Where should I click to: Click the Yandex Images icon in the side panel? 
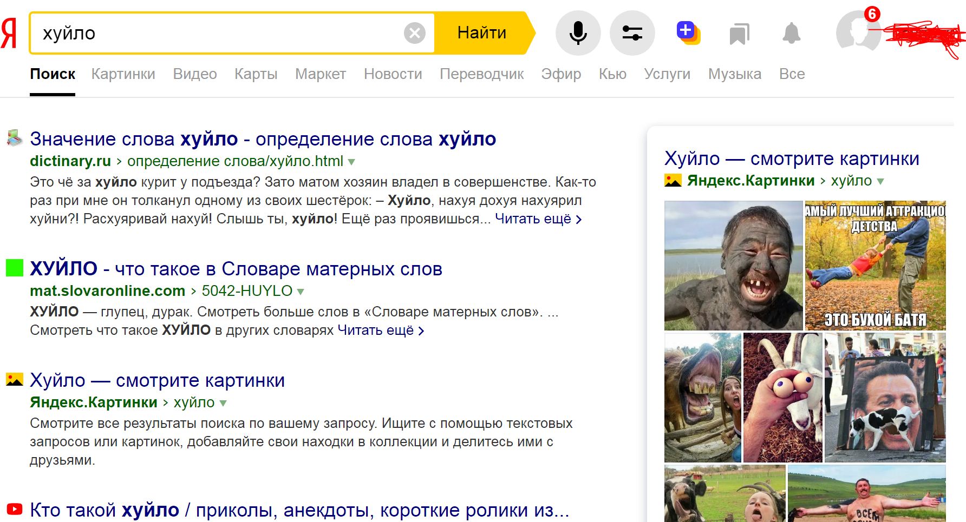coord(673,181)
